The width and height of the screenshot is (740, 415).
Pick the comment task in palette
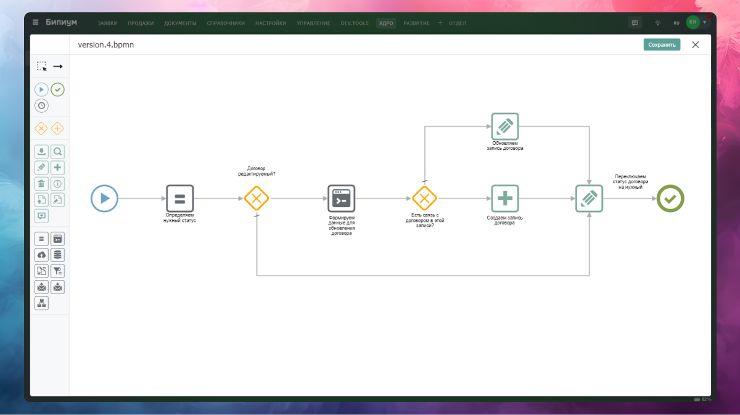tap(41, 216)
